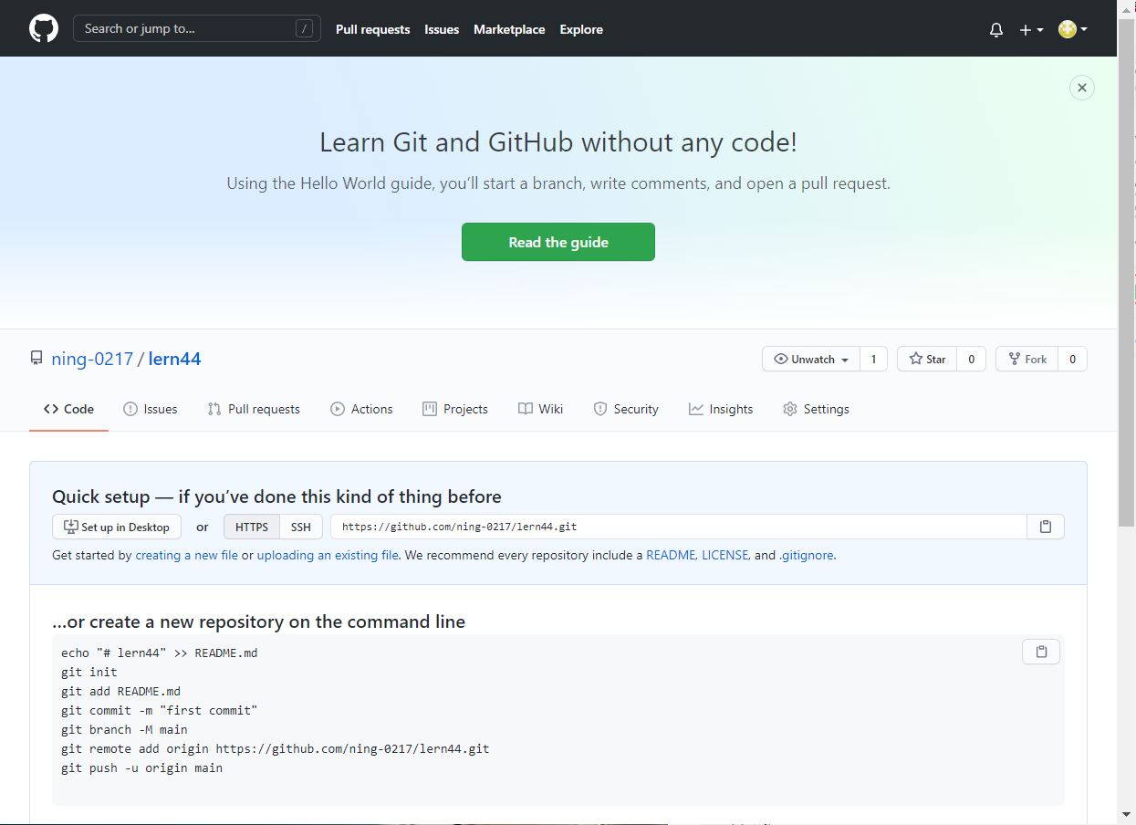Viewport: 1136px width, 825px height.
Task: Click the git push -u origin main line
Action: click(142, 768)
